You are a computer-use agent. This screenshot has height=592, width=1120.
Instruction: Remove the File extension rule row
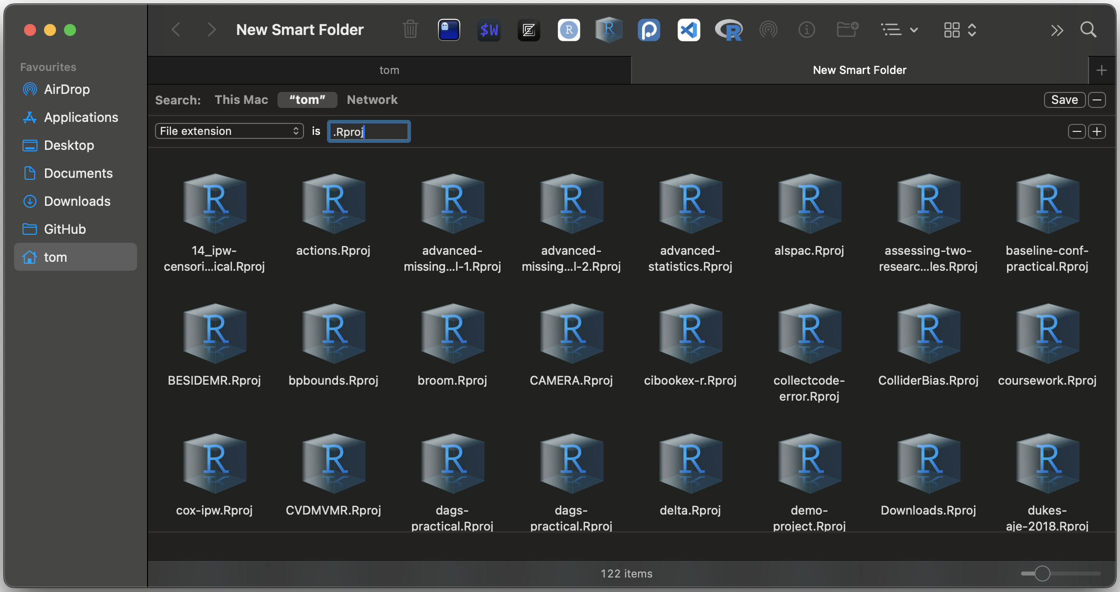1076,131
